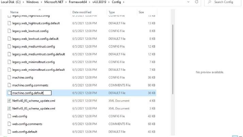Screen dimensions: 243x137
Task: Navigate to Framework64 folder breadcrumb
Action: [x=78, y=2]
